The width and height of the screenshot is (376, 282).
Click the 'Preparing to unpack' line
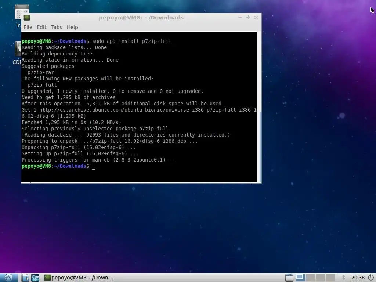(109, 141)
